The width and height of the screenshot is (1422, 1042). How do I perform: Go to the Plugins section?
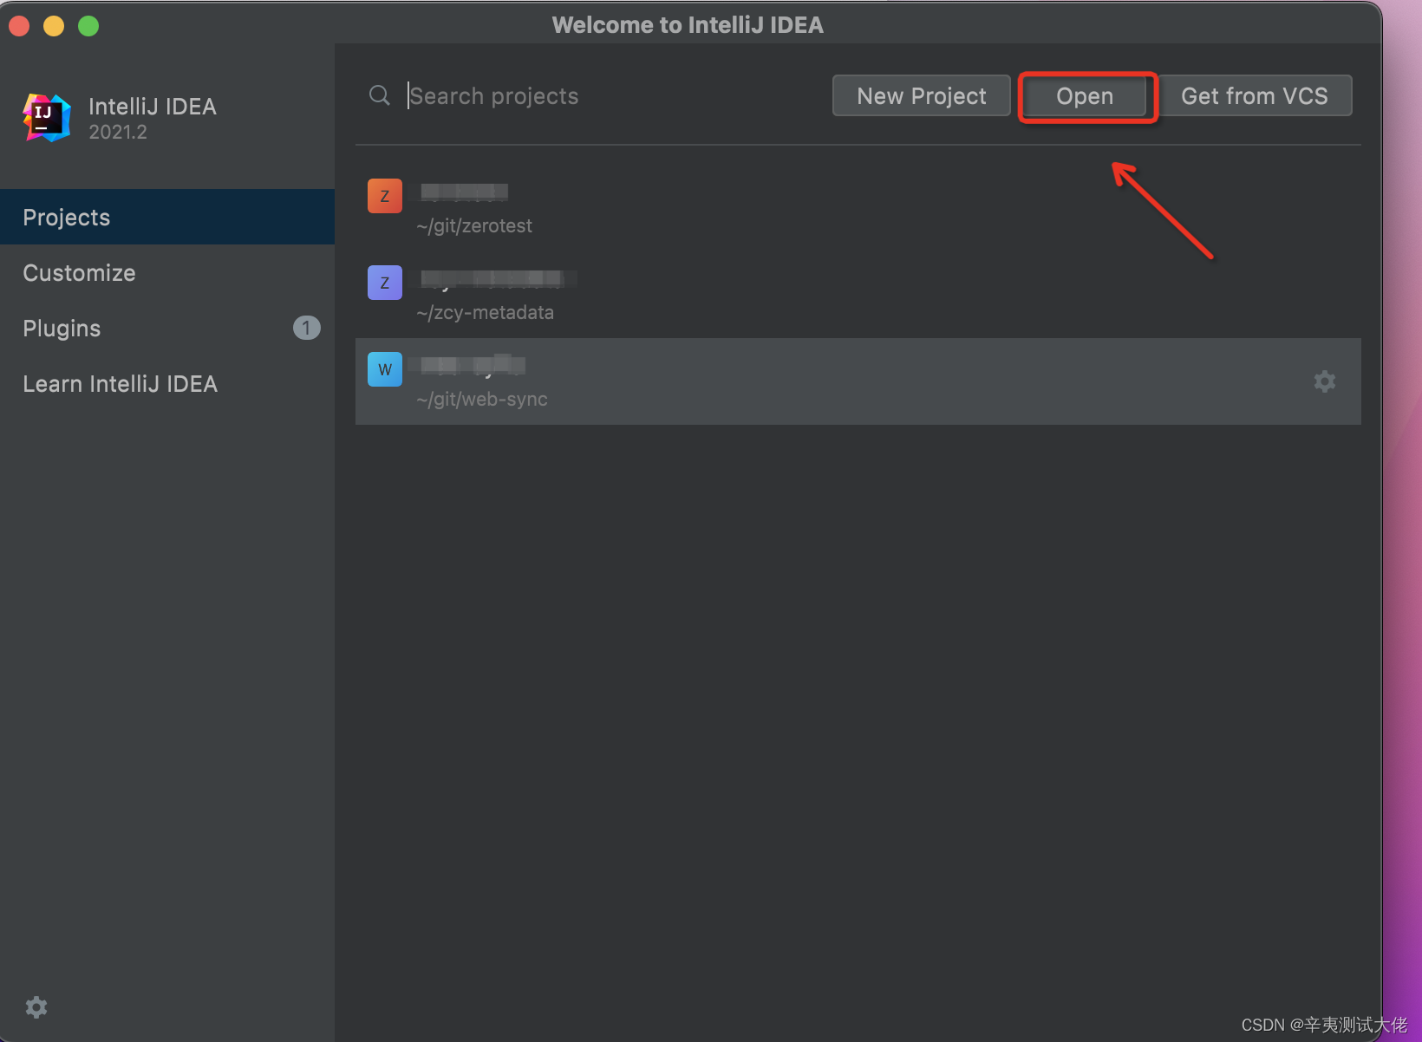(167, 328)
